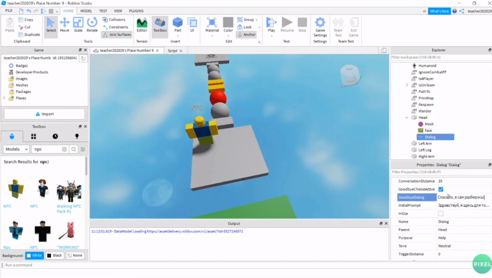Close the Output panel
492x278 pixels.
(x=386, y=223)
